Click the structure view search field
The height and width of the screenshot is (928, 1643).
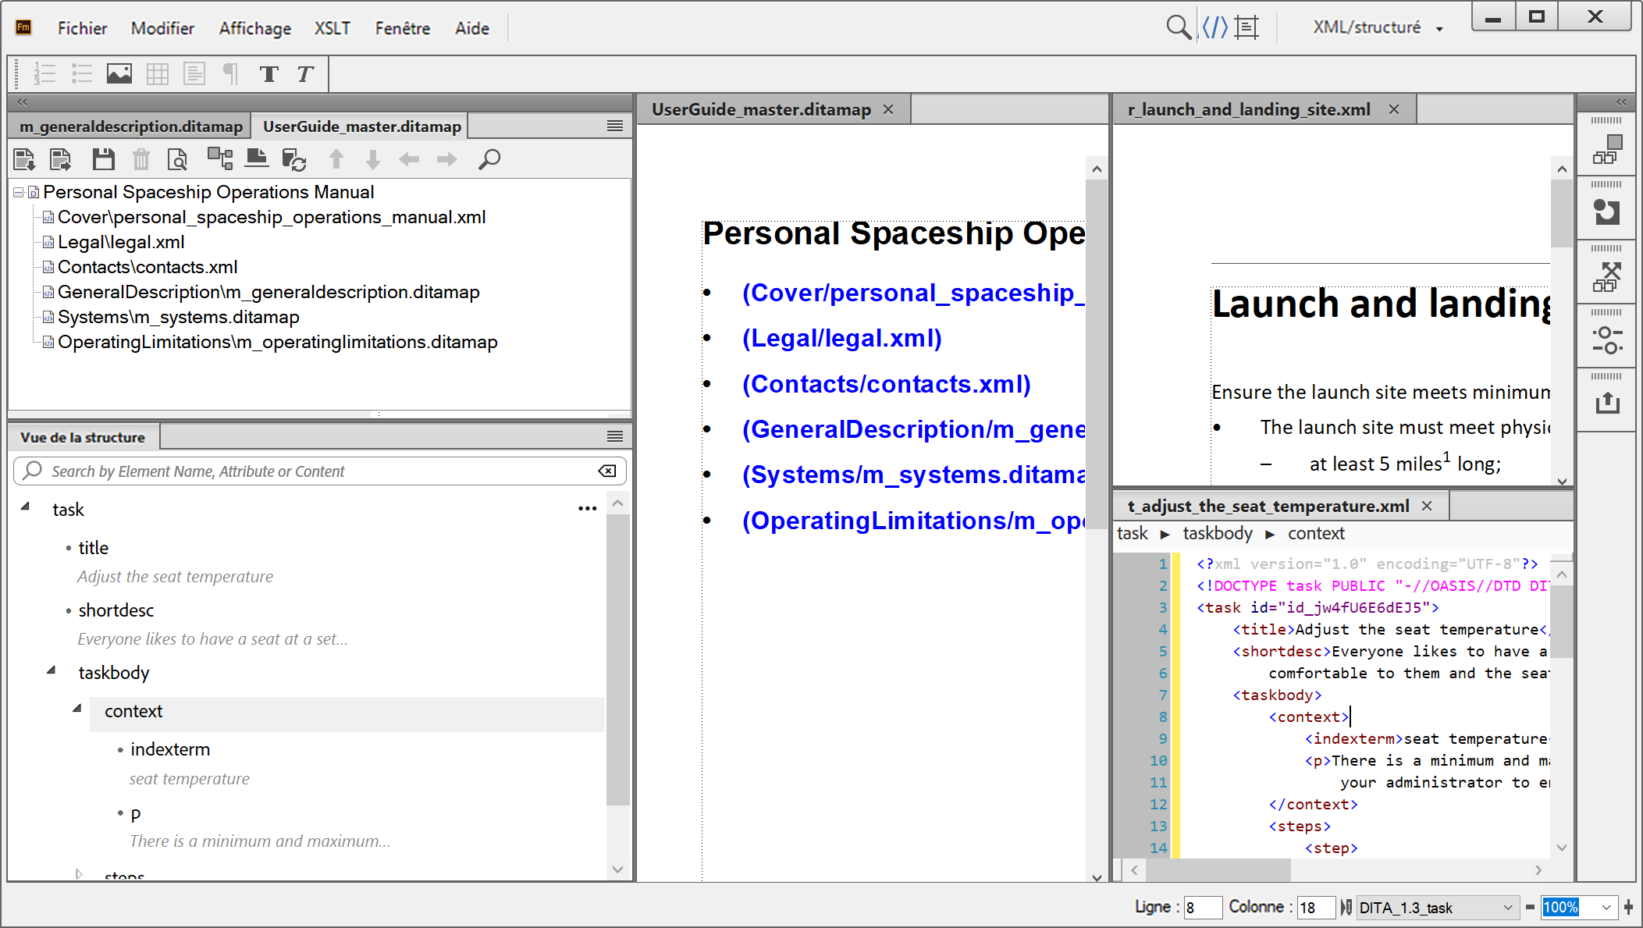point(320,471)
